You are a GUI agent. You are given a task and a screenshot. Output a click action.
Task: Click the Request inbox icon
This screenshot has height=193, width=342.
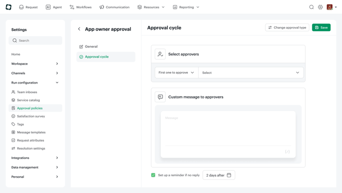pos(21,7)
